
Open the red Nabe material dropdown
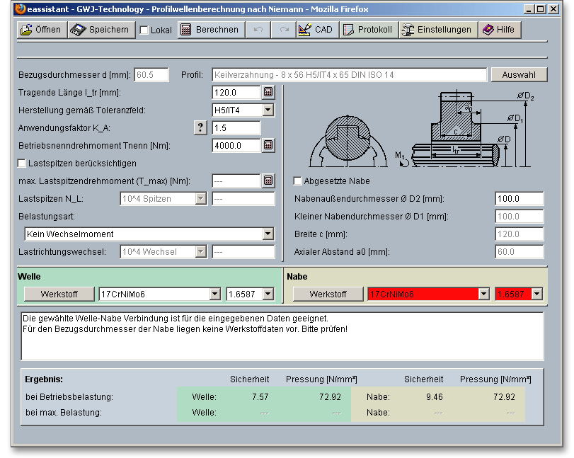(x=484, y=294)
